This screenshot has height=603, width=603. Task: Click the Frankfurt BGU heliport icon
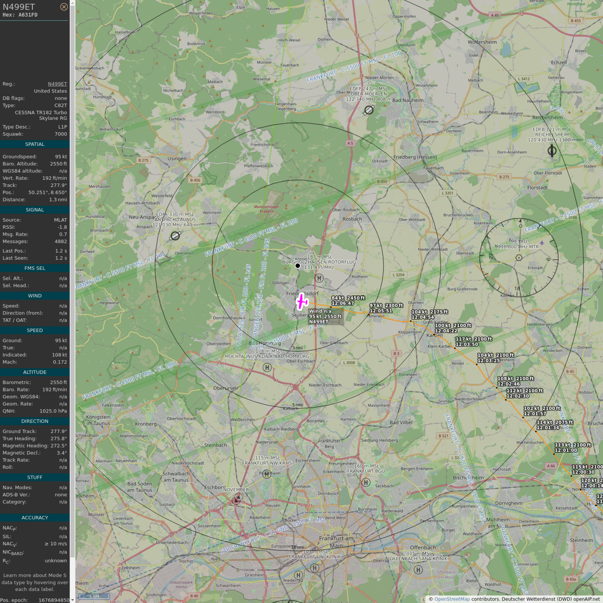tap(366, 482)
